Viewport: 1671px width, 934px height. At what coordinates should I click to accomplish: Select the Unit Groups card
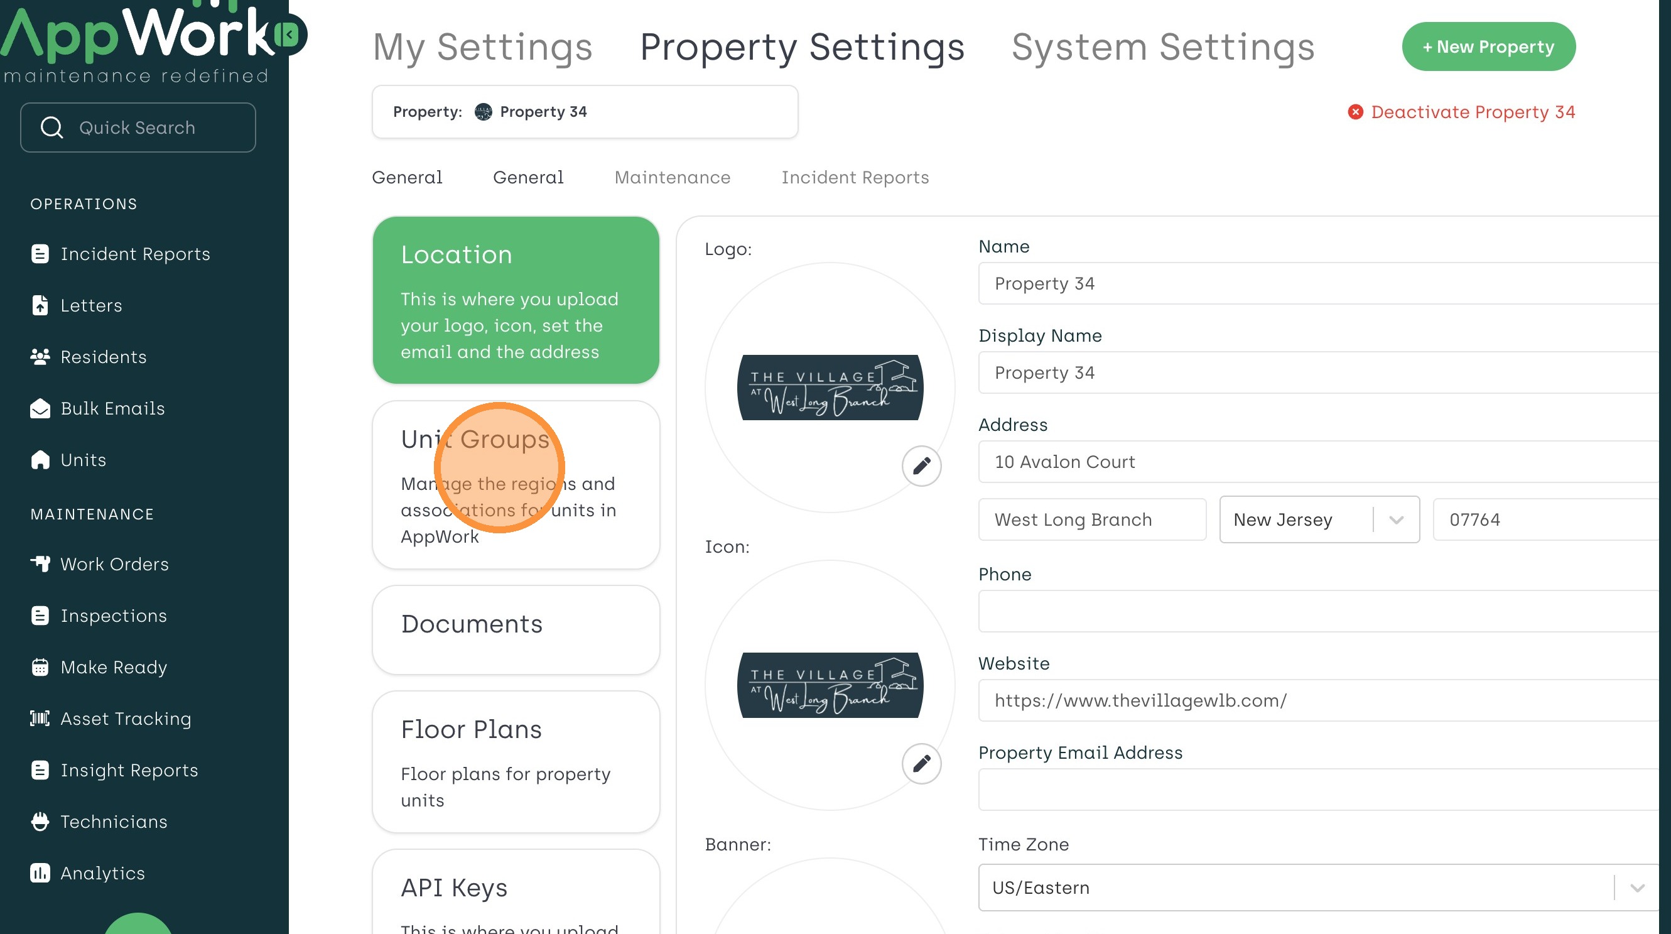(516, 485)
